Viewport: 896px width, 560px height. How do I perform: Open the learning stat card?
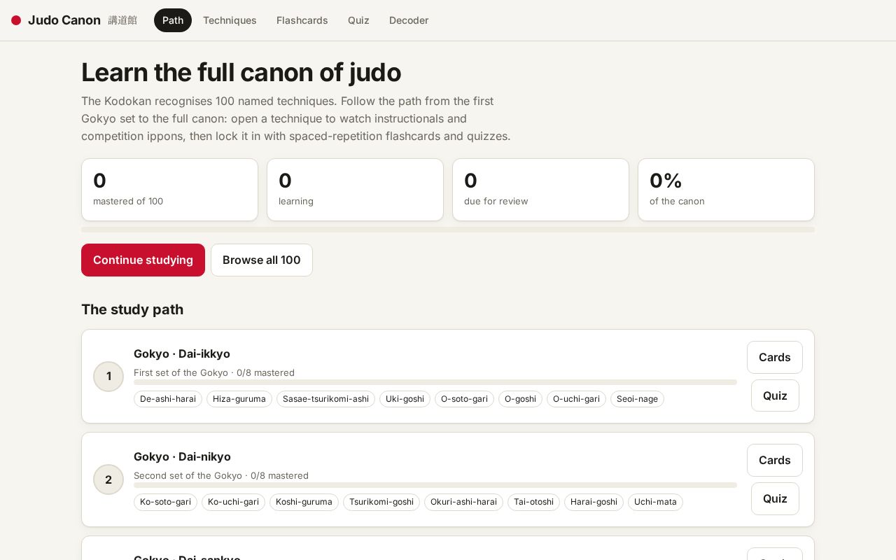click(x=355, y=190)
